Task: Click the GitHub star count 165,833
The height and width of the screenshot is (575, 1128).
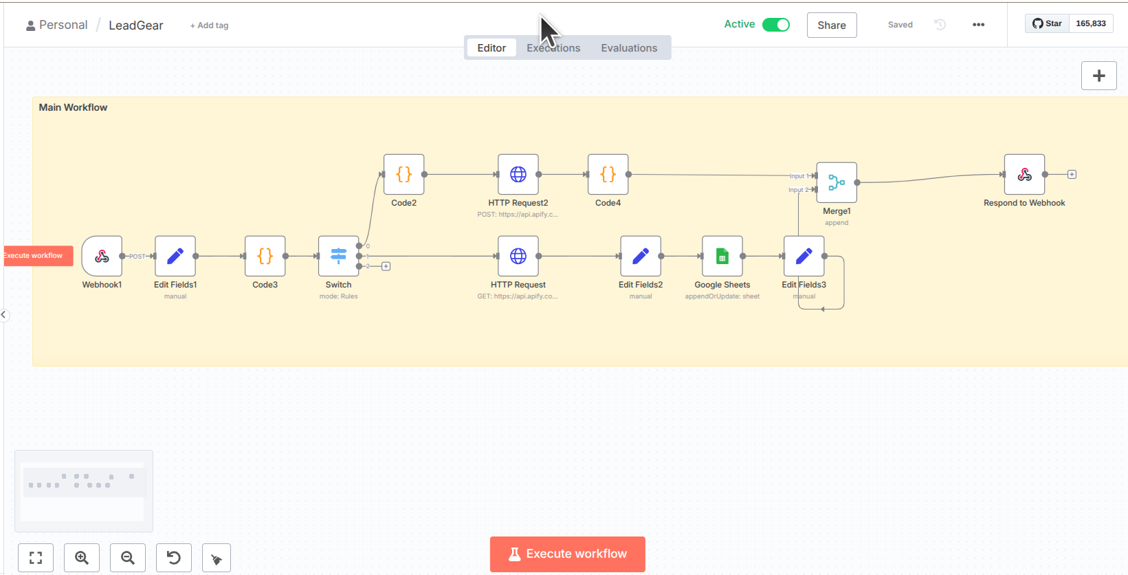Action: (x=1091, y=23)
